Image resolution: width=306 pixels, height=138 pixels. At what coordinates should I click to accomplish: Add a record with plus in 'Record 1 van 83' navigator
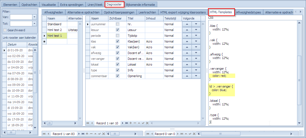pos(87,134)
